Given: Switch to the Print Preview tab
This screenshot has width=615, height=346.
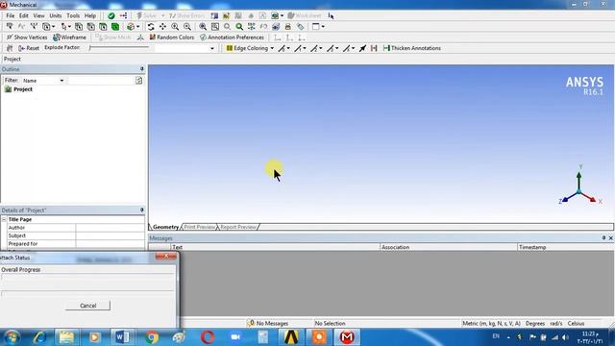Looking at the screenshot, I should click(199, 227).
